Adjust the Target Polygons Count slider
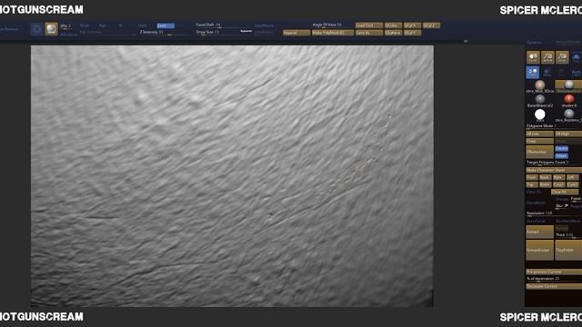Image resolution: width=582 pixels, height=327 pixels. tap(554, 163)
